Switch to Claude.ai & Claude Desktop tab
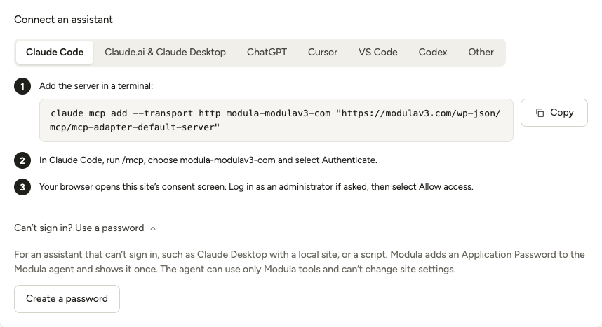This screenshot has height=327, width=602. click(x=165, y=52)
